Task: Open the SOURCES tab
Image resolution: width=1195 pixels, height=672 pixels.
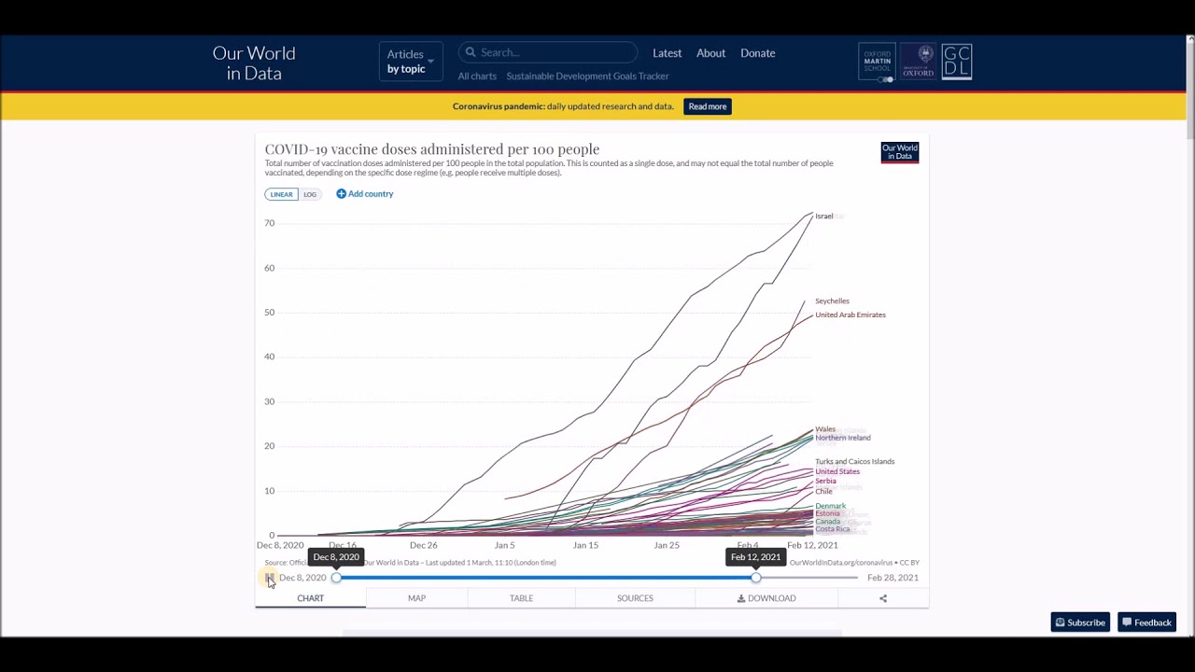Action: [635, 598]
